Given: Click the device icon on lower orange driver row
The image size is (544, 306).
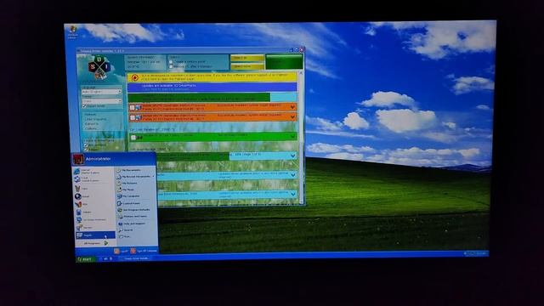Looking at the screenshot, I should coord(138,118).
